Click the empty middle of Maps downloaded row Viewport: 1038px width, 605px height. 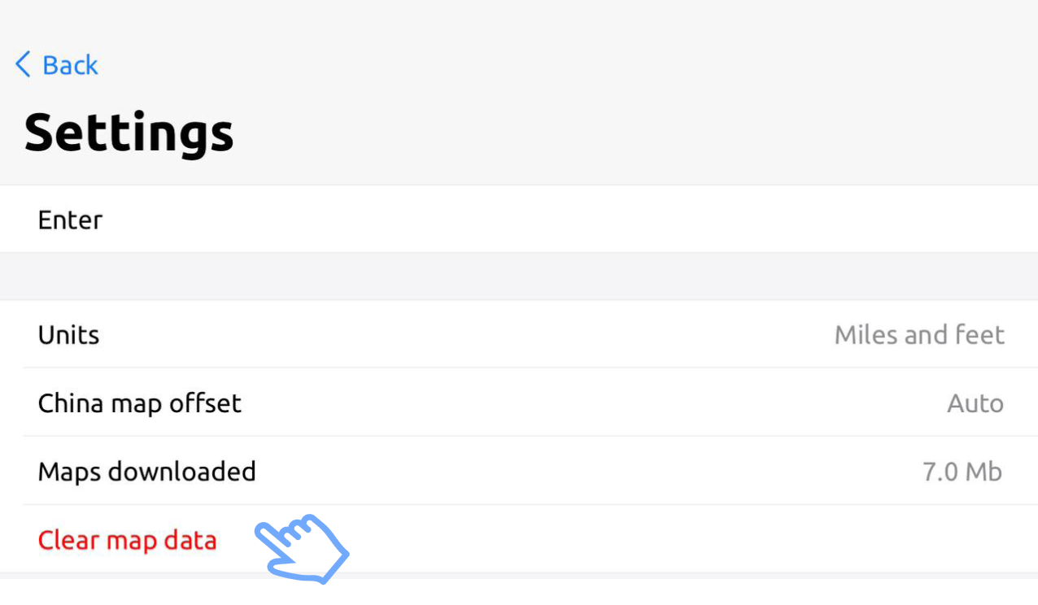pos(569,472)
